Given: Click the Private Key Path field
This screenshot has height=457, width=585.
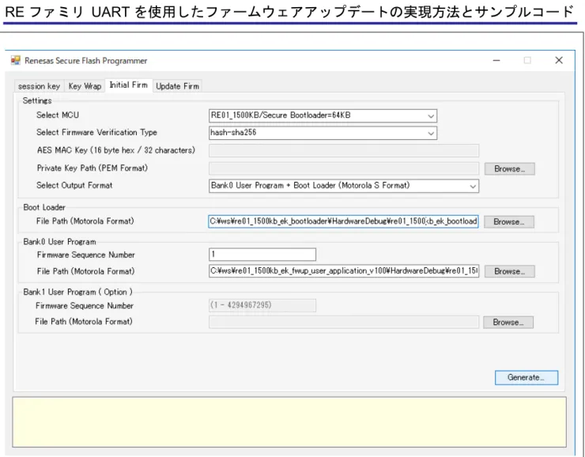Looking at the screenshot, I should [x=344, y=168].
